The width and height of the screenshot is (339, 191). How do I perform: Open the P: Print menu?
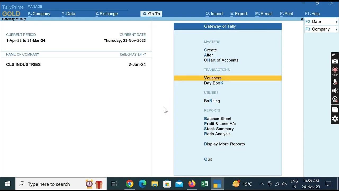tap(286, 14)
